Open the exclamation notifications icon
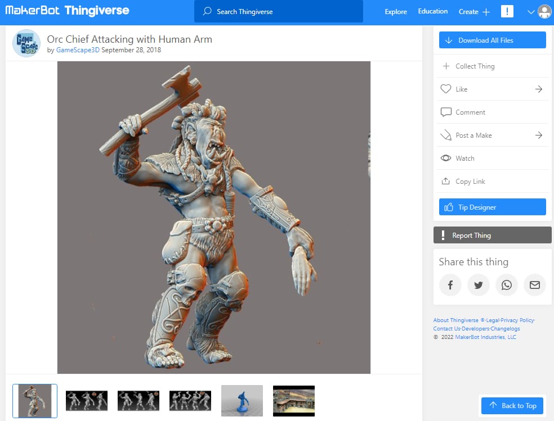Screen dimensions: 554x421 [507, 11]
